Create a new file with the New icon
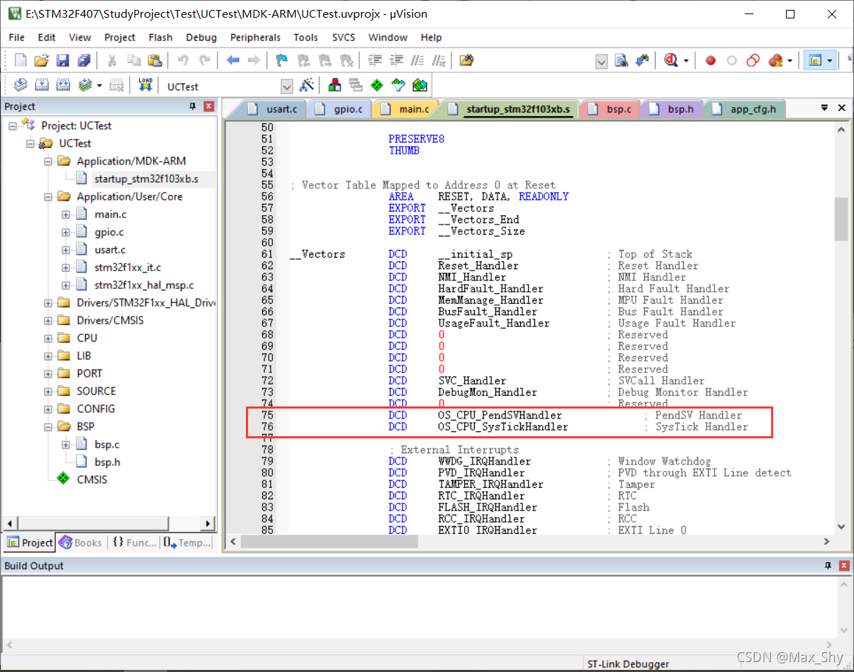 point(21,61)
